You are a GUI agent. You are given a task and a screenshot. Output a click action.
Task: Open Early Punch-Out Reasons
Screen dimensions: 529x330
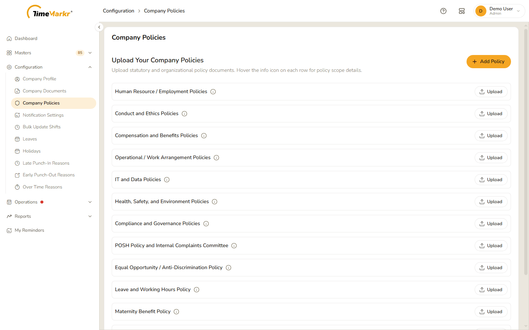point(48,175)
